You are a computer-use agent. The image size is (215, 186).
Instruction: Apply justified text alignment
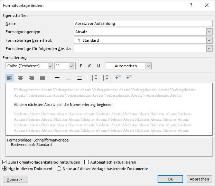(x=43, y=78)
